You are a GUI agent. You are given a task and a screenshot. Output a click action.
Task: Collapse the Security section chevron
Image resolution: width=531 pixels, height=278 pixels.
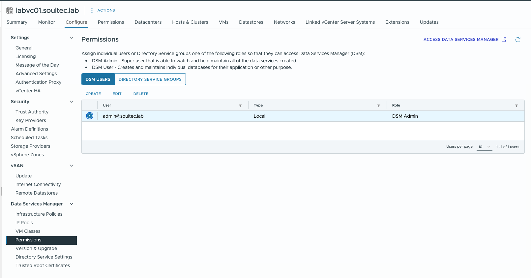(72, 102)
